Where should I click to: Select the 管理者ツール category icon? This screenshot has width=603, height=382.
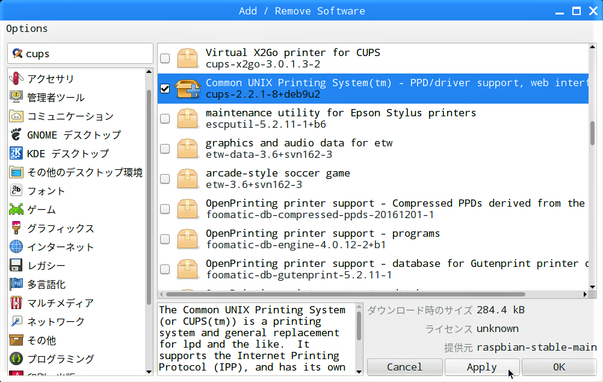click(x=16, y=97)
